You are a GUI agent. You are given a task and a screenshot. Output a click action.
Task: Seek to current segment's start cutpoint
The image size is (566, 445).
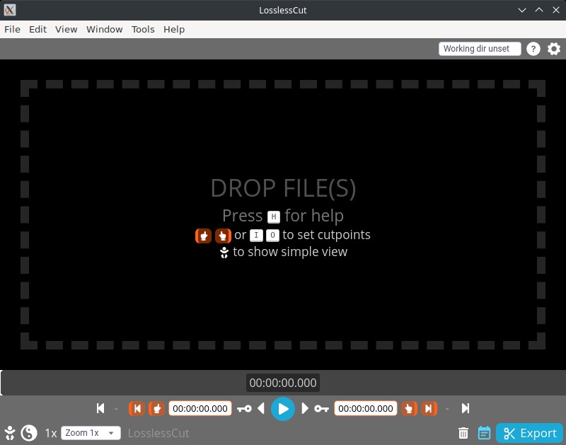(137, 408)
